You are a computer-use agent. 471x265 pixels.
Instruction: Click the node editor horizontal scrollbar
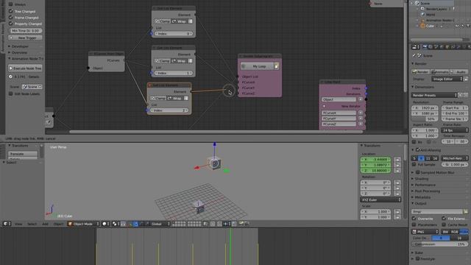[216, 132]
